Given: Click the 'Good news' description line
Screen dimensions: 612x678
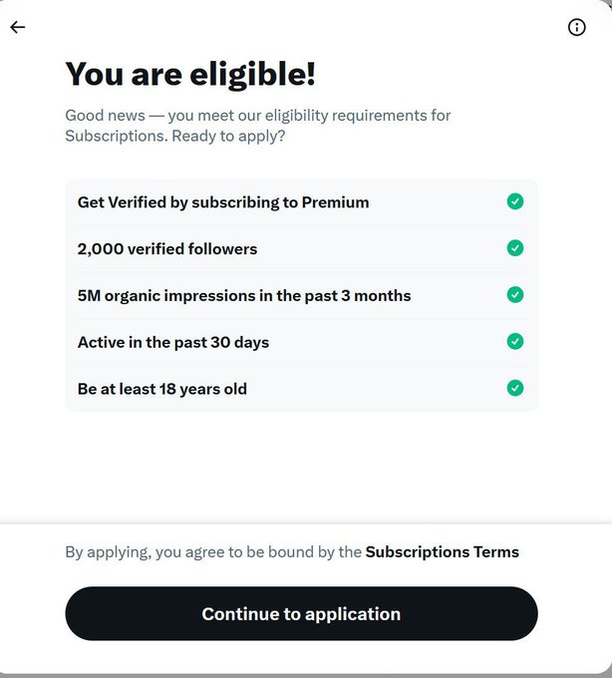Looking at the screenshot, I should coord(258,116).
